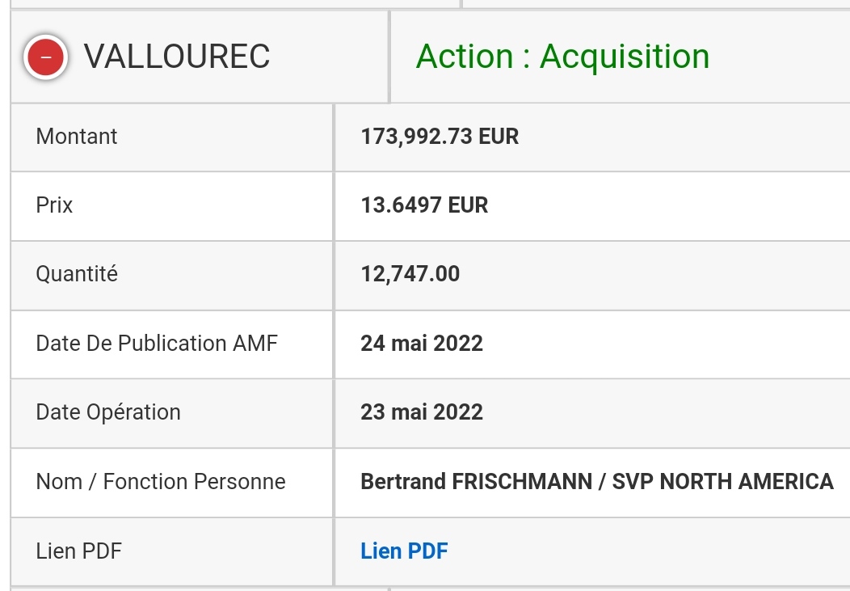Click the Nom / Fonction Personne label

coord(161,482)
